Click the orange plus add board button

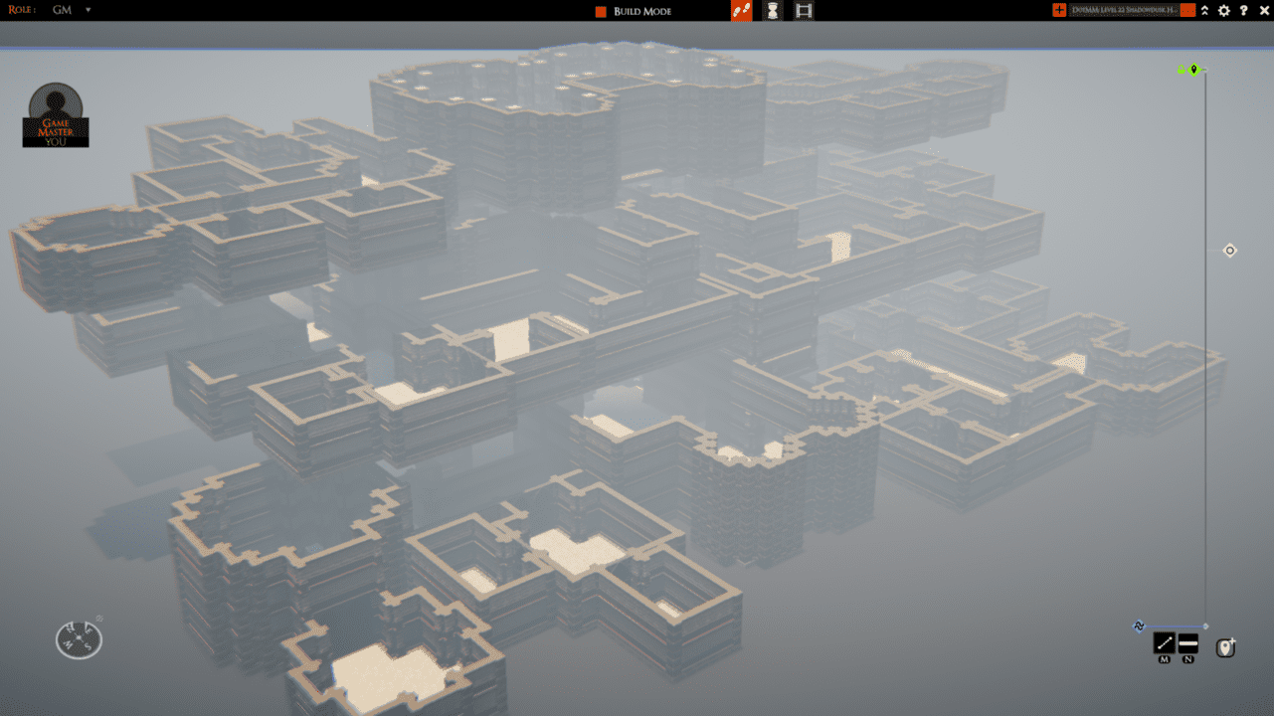tap(1059, 10)
